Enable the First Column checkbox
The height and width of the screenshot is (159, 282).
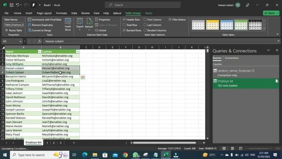[145, 19]
